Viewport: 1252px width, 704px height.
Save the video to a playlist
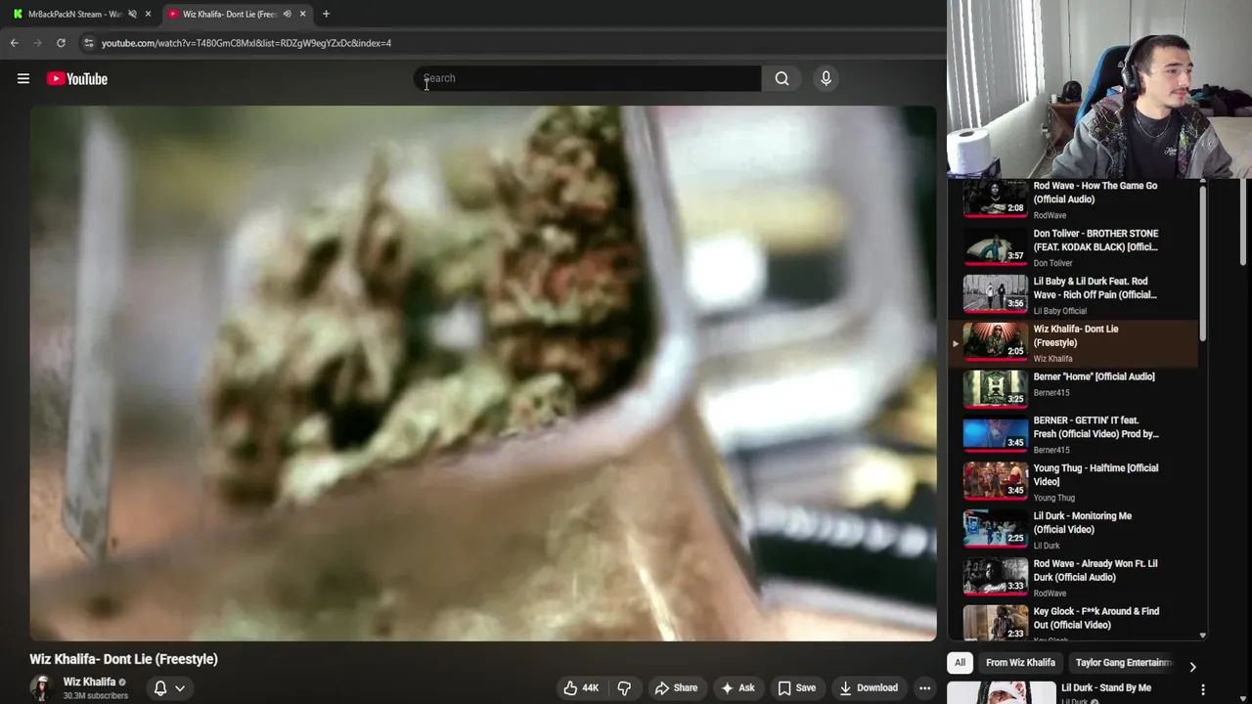(796, 687)
